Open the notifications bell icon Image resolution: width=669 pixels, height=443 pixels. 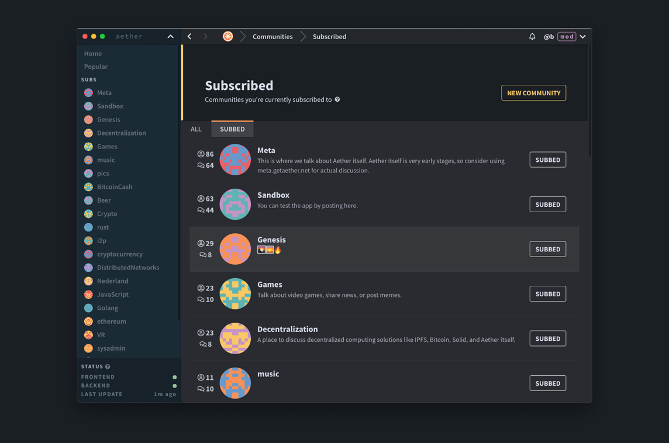(532, 37)
